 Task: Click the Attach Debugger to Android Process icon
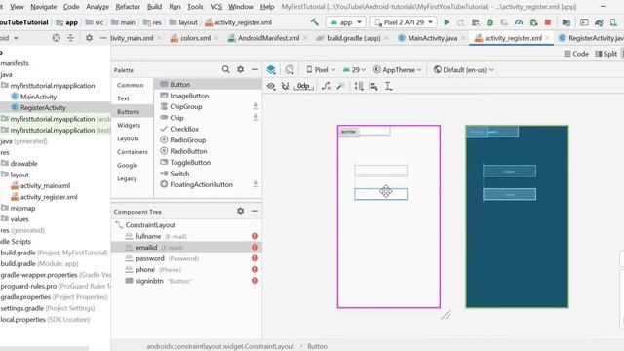[x=533, y=22]
